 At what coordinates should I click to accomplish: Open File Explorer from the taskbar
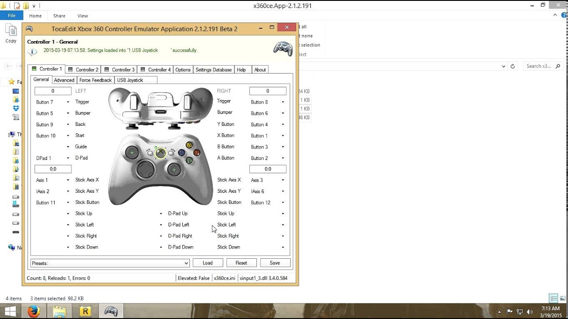[x=59, y=311]
